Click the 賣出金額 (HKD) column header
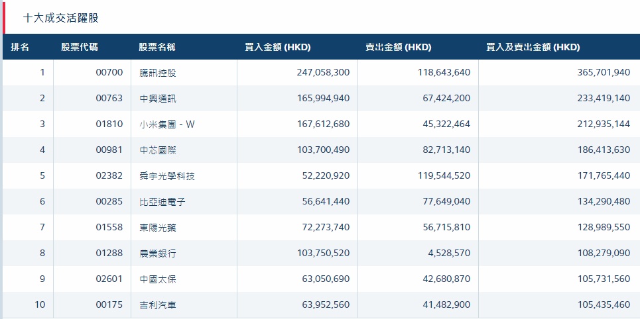640x319 pixels. coord(398,48)
